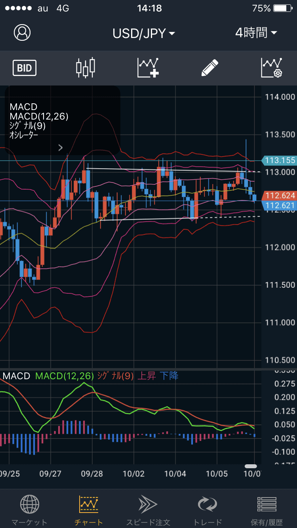This screenshot has height=528, width=297.
Task: Tap the upper white trendline on chart
Action: pyautogui.click(x=173, y=170)
